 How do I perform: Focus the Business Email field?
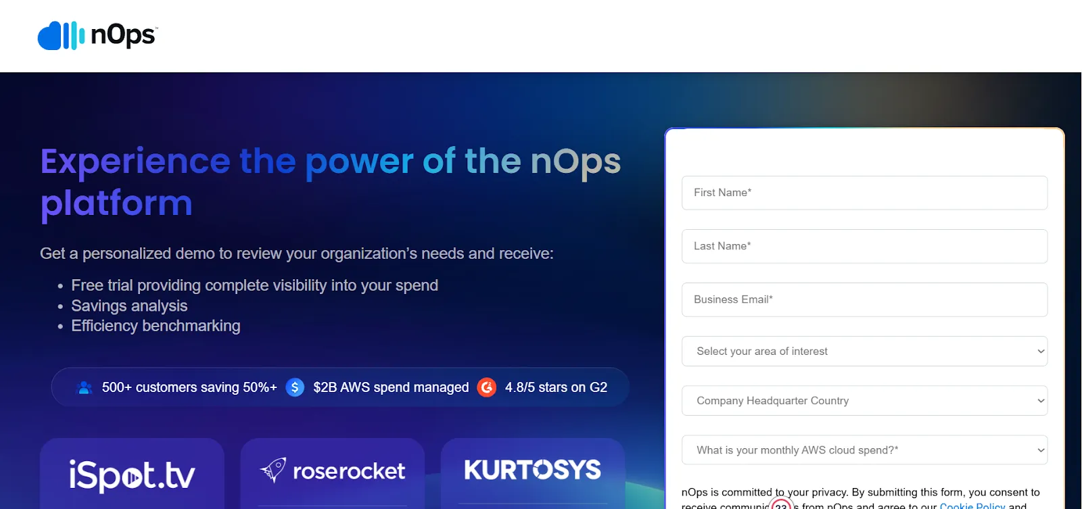pos(864,299)
